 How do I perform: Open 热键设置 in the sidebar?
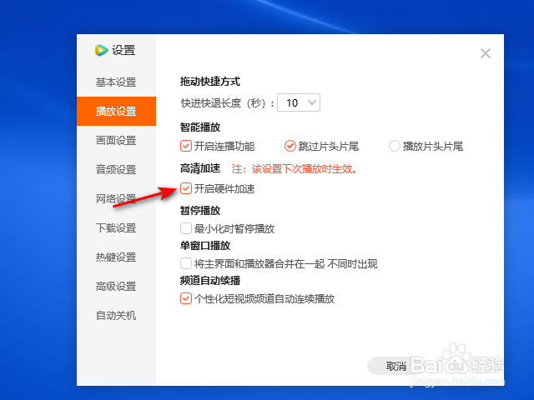click(x=116, y=257)
